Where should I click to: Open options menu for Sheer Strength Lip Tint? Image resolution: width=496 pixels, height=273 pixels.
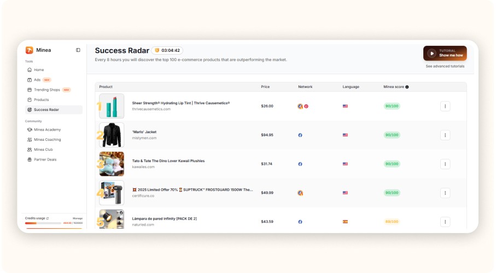click(x=445, y=106)
